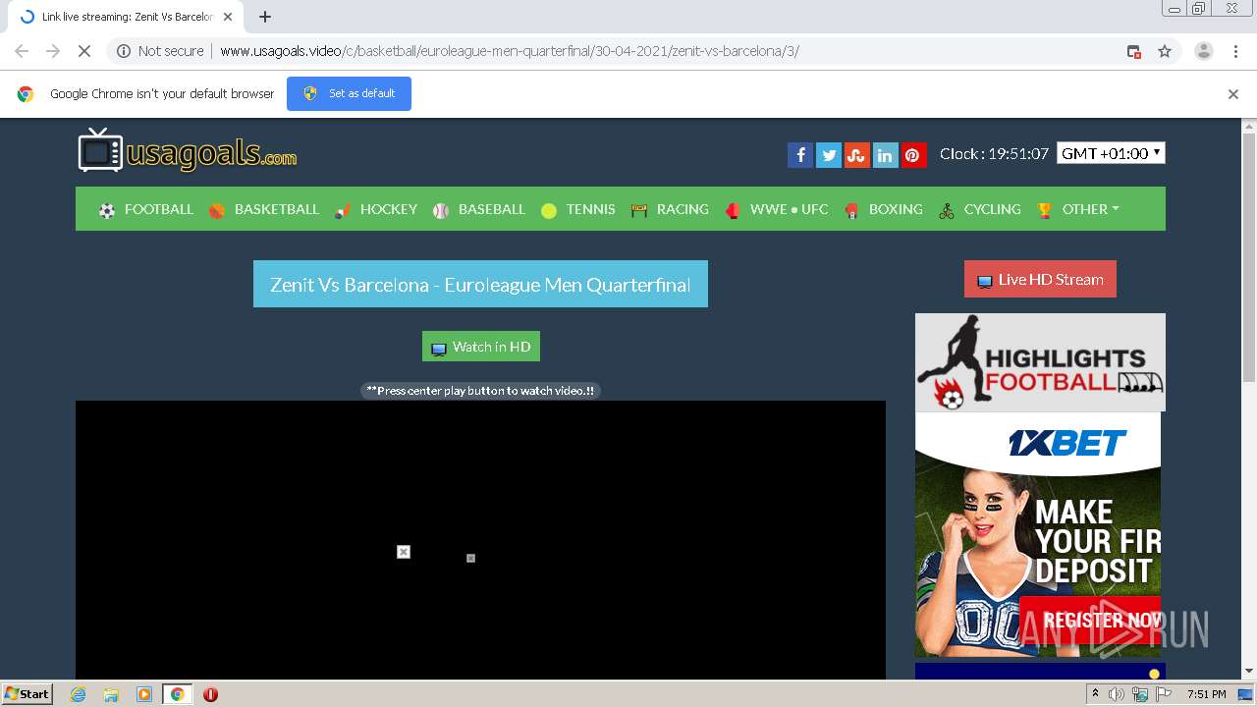This screenshot has height=707, width=1257.
Task: Click the usagoals.com TV logo
Action: pyautogui.click(x=188, y=151)
